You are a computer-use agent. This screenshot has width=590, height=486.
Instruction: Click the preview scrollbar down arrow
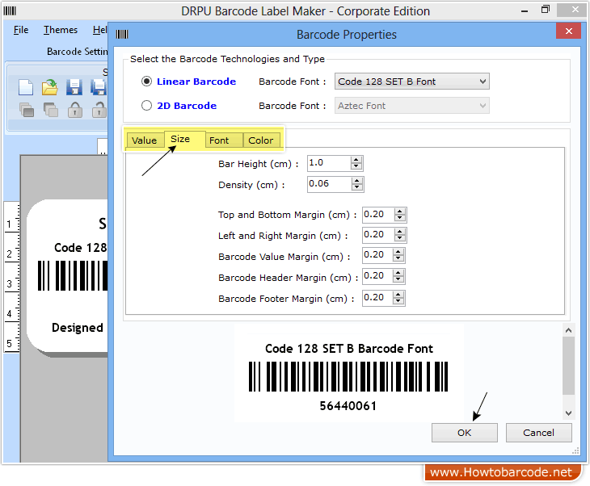click(568, 413)
